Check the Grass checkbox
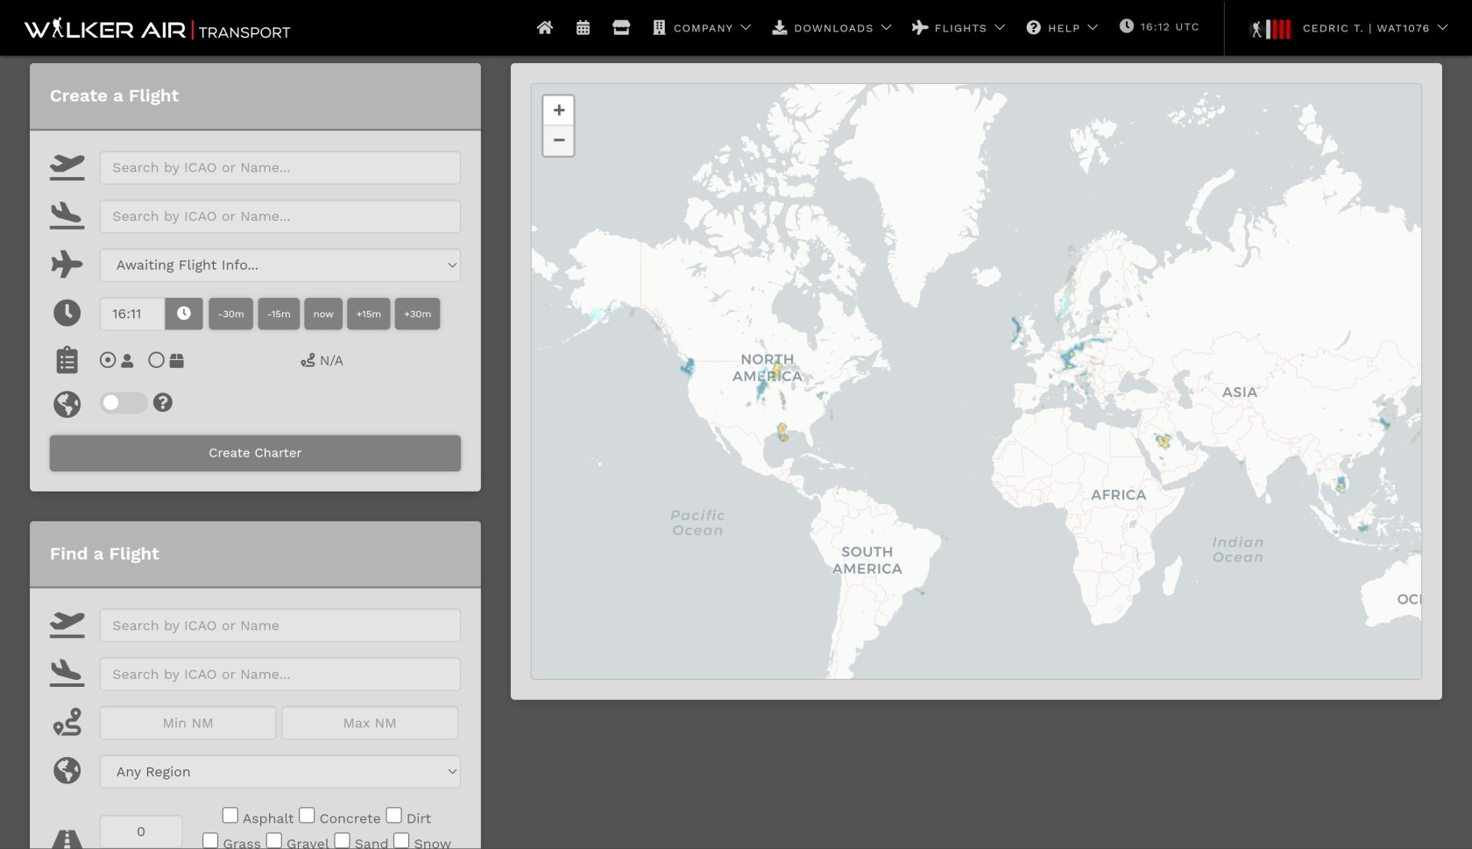 [210, 840]
